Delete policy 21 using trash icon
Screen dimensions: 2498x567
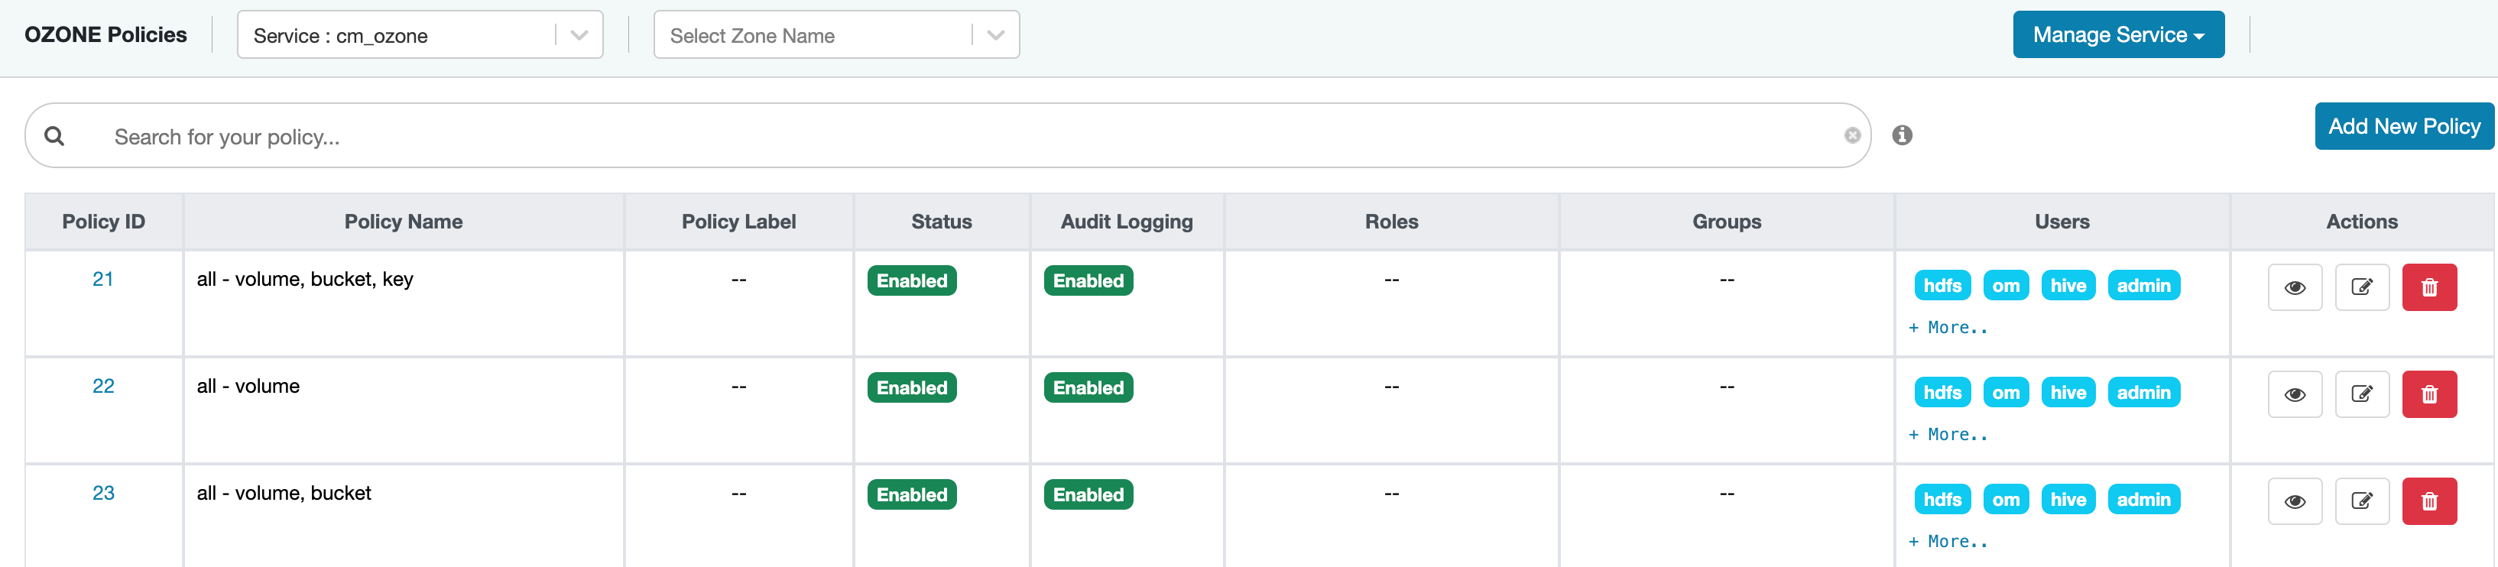click(x=2428, y=288)
